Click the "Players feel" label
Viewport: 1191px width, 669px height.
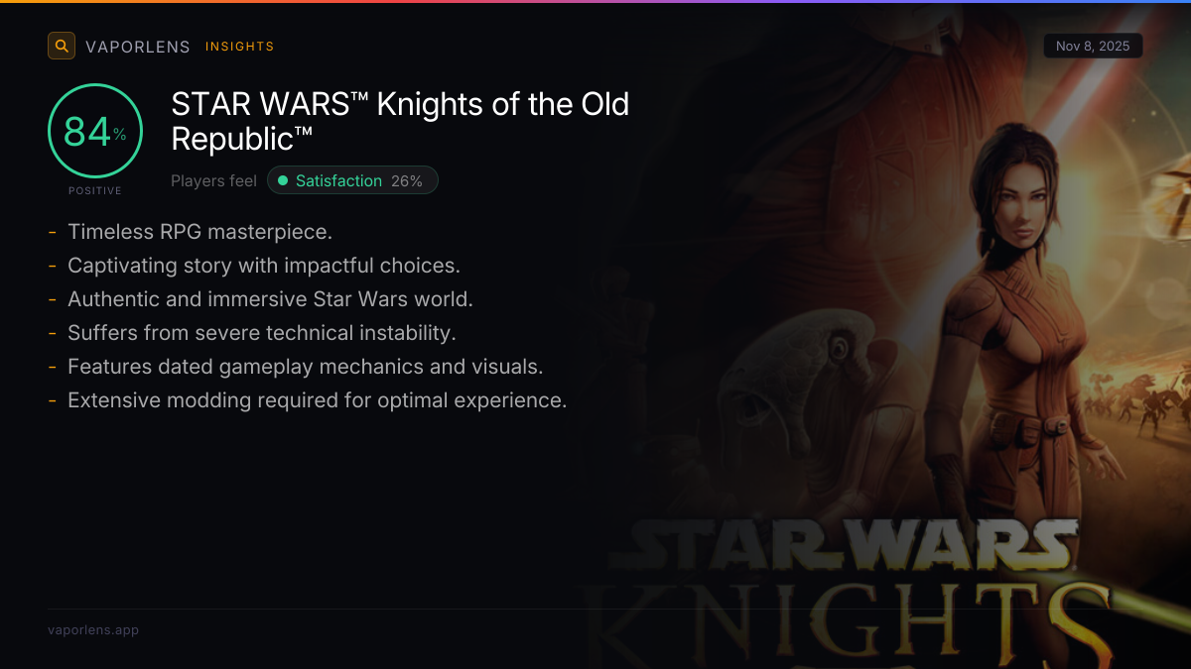213,180
